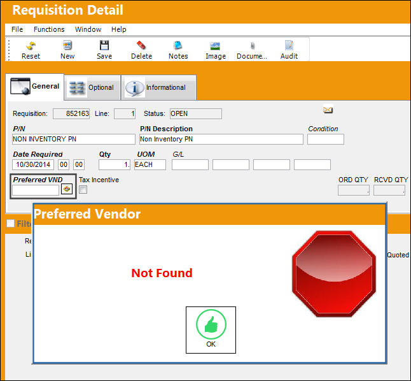Switch to the Optional tab
The image size is (411, 381).
point(92,87)
